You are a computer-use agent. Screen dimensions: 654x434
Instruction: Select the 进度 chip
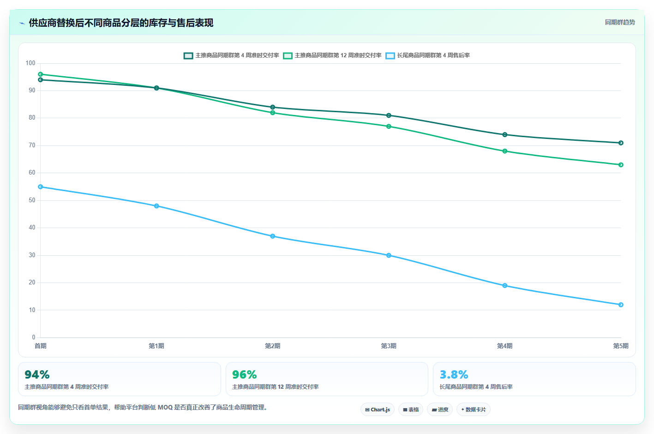(440, 410)
